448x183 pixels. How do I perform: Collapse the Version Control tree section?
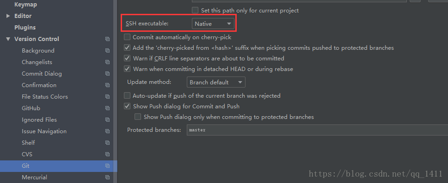pyautogui.click(x=8, y=39)
